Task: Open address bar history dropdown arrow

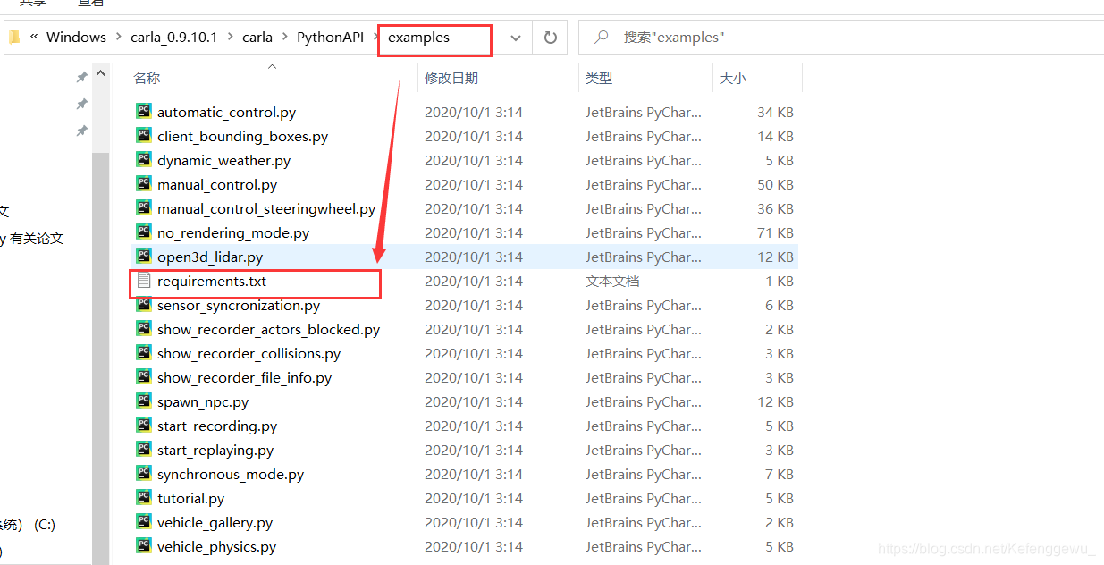Action: pos(516,38)
